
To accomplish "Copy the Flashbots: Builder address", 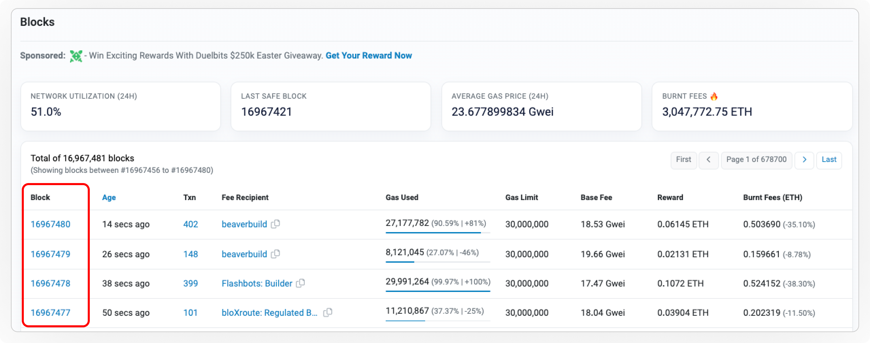I will coord(301,283).
